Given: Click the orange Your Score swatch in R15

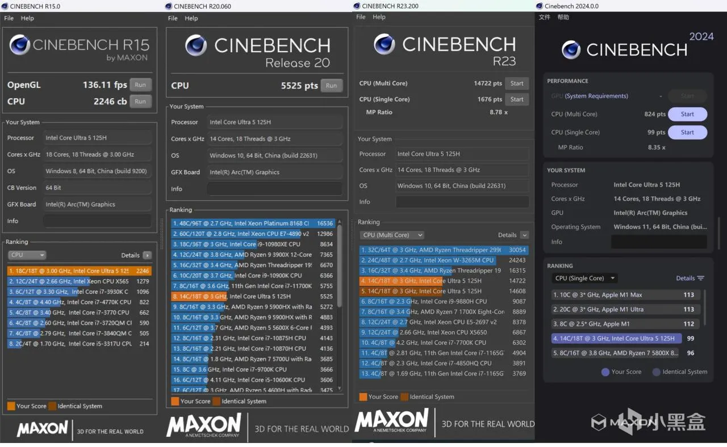Looking at the screenshot, I should point(11,406).
